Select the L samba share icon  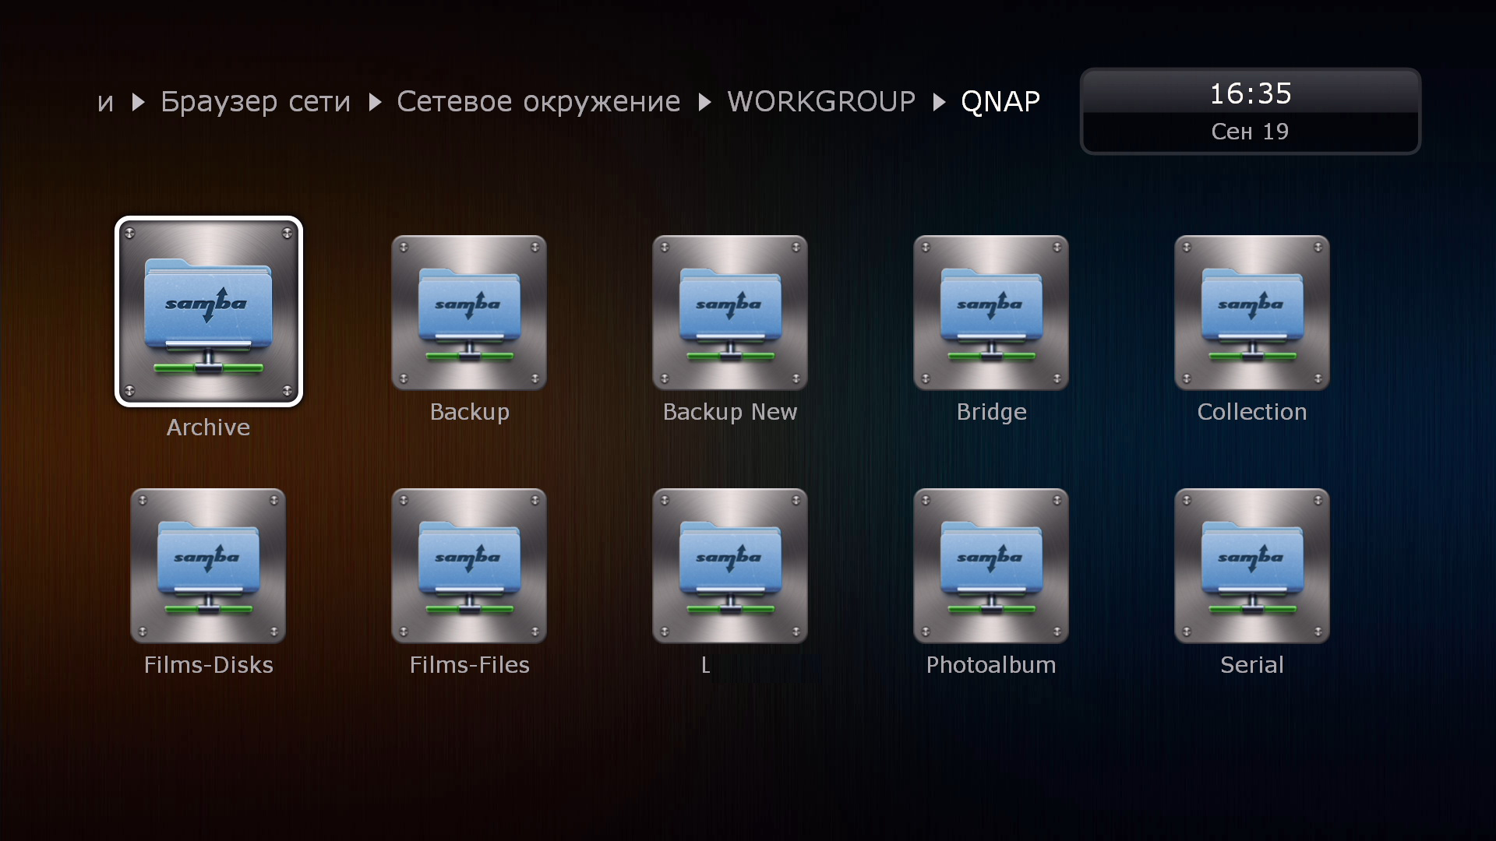[730, 565]
